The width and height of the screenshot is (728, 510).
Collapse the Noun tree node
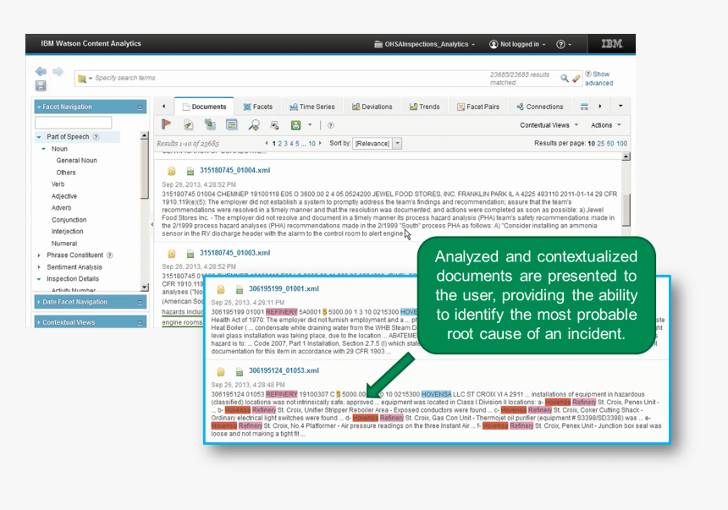(x=44, y=149)
